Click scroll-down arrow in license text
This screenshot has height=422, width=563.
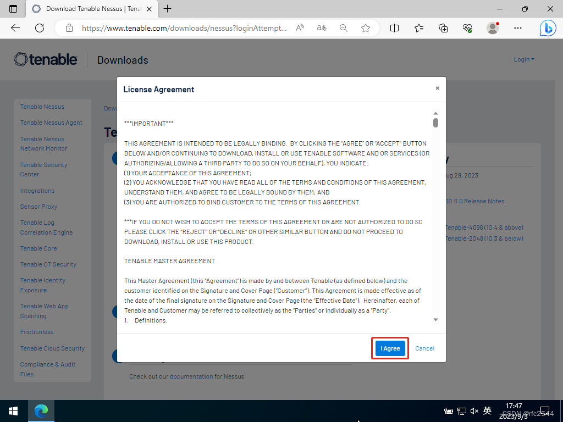point(435,320)
